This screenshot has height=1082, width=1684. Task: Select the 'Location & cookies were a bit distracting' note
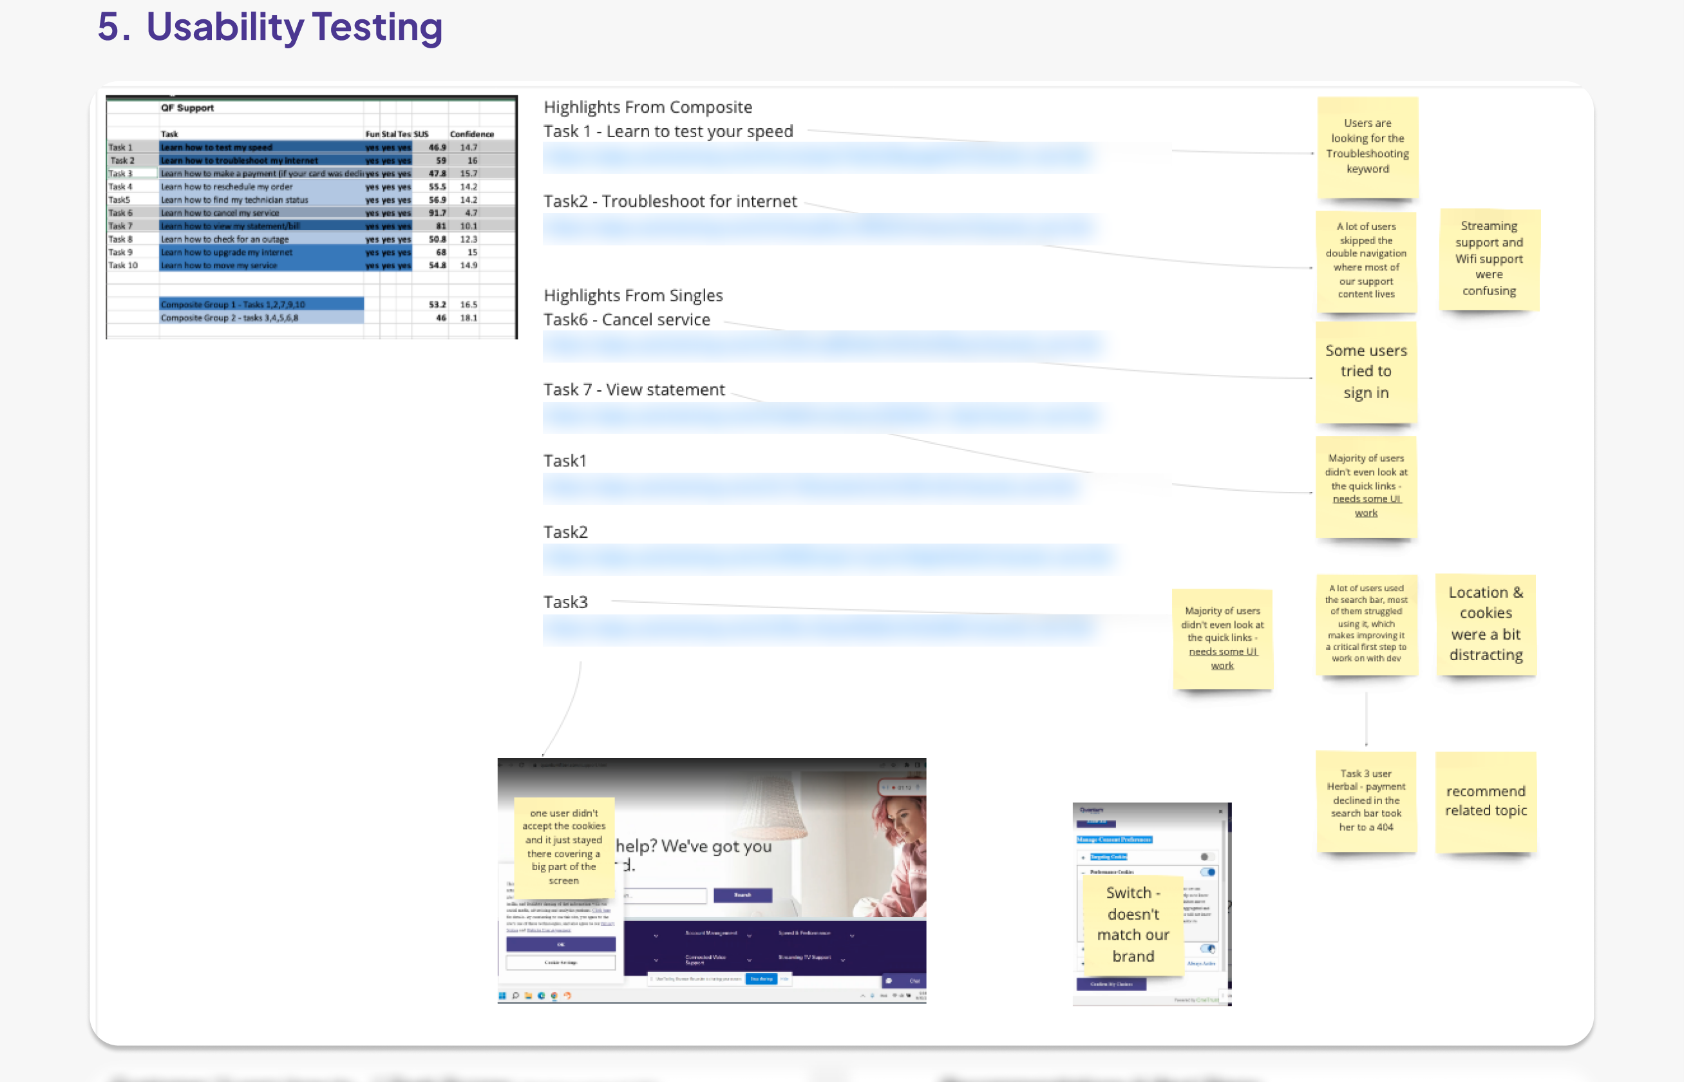1486,625
